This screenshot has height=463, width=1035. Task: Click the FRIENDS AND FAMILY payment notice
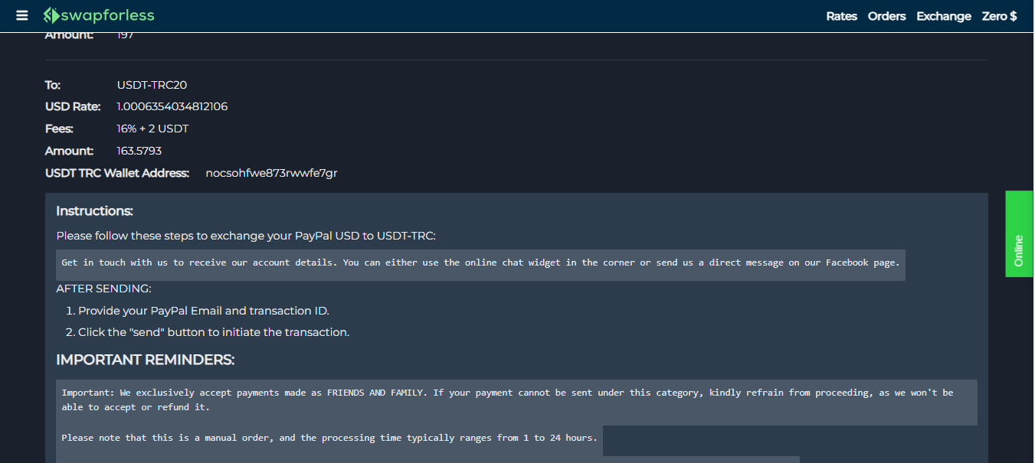click(507, 399)
